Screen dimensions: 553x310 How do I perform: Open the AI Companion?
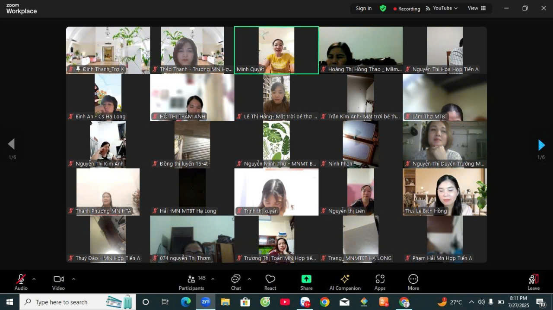[345, 282]
